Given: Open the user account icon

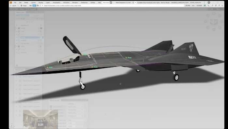Looking at the screenshot, I should pyautogui.click(x=209, y=3).
